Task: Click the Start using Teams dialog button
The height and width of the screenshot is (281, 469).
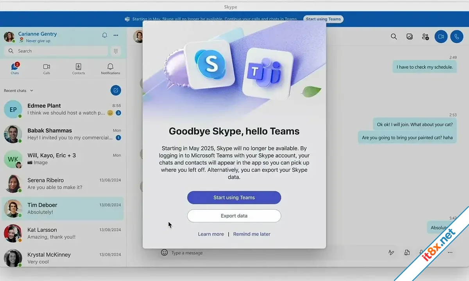Action: tap(234, 198)
